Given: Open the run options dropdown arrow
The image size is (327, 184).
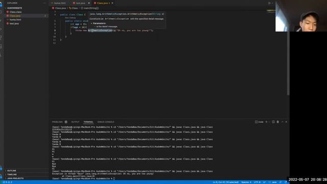Looking at the screenshot, I should [272, 3].
